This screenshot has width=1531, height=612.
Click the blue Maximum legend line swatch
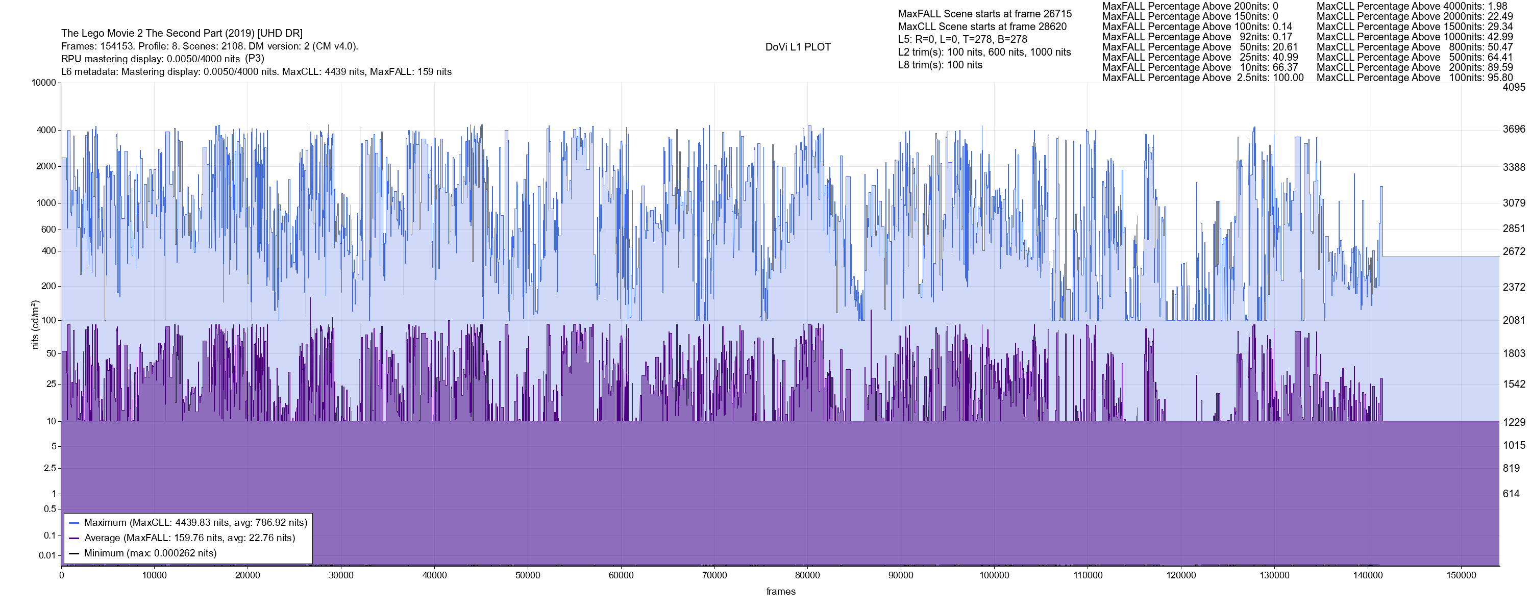click(x=75, y=523)
